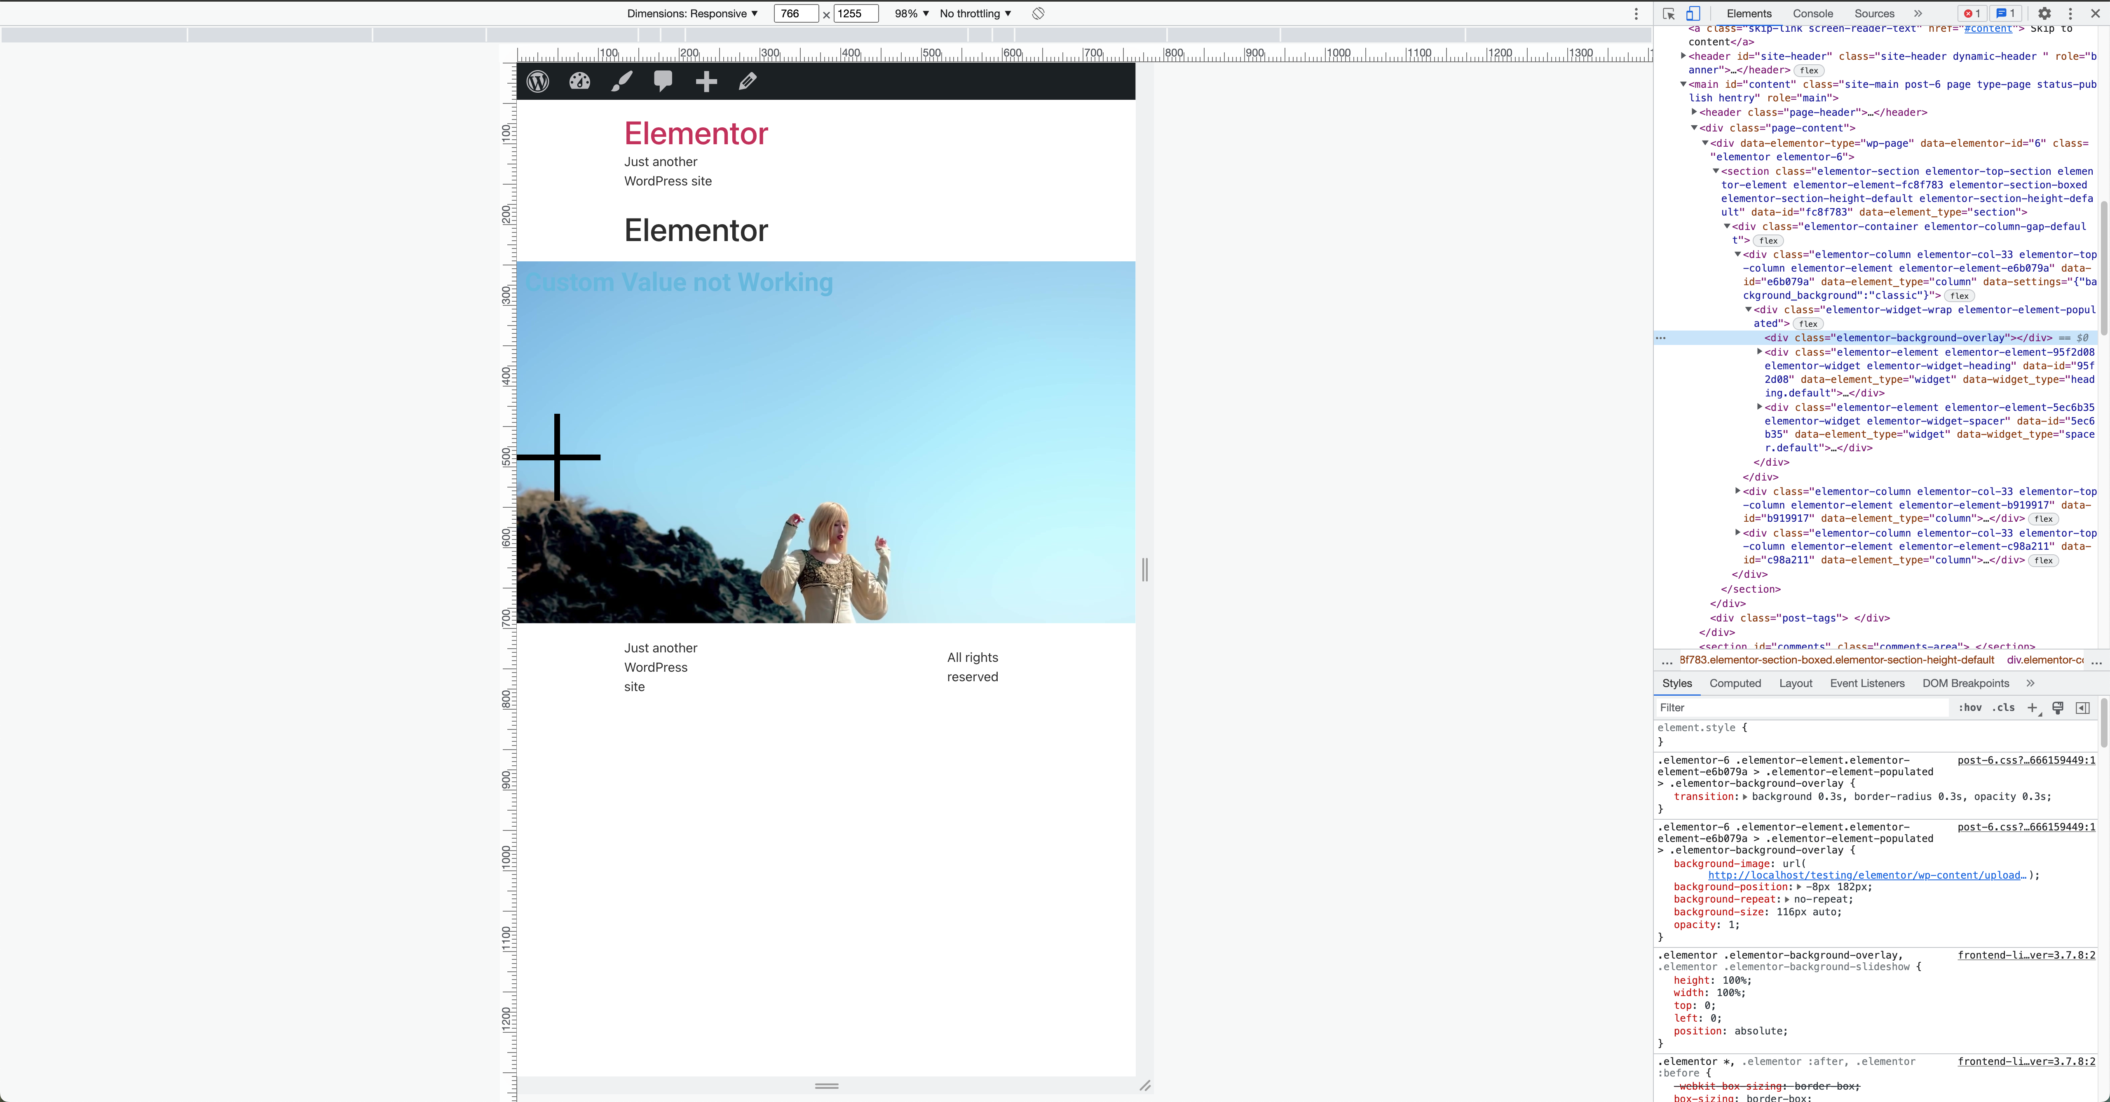Switch to the Elements tab
The width and height of the screenshot is (2110, 1102).
click(x=1749, y=13)
